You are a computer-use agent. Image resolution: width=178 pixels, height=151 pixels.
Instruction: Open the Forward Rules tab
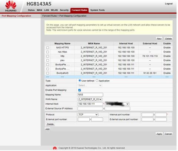pos(79,10)
